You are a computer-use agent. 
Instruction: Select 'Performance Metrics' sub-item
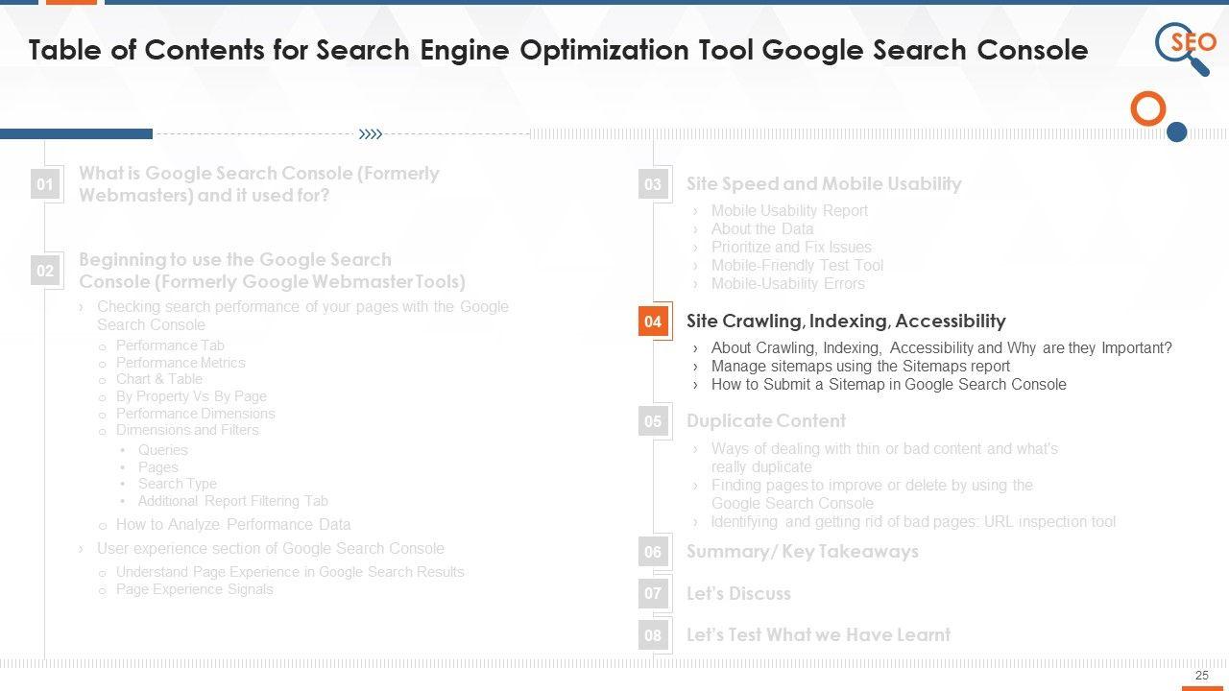point(181,363)
